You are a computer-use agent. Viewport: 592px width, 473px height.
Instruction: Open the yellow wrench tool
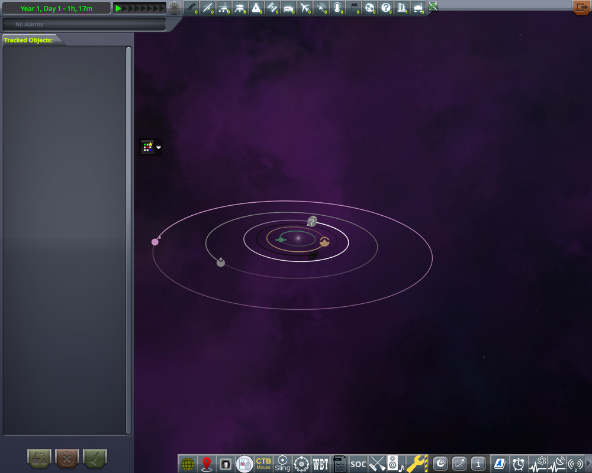[416, 464]
